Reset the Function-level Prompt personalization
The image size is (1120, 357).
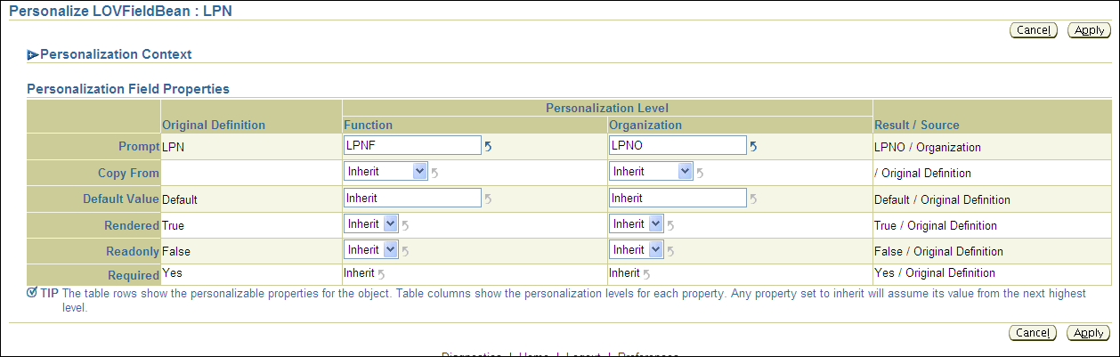488,147
